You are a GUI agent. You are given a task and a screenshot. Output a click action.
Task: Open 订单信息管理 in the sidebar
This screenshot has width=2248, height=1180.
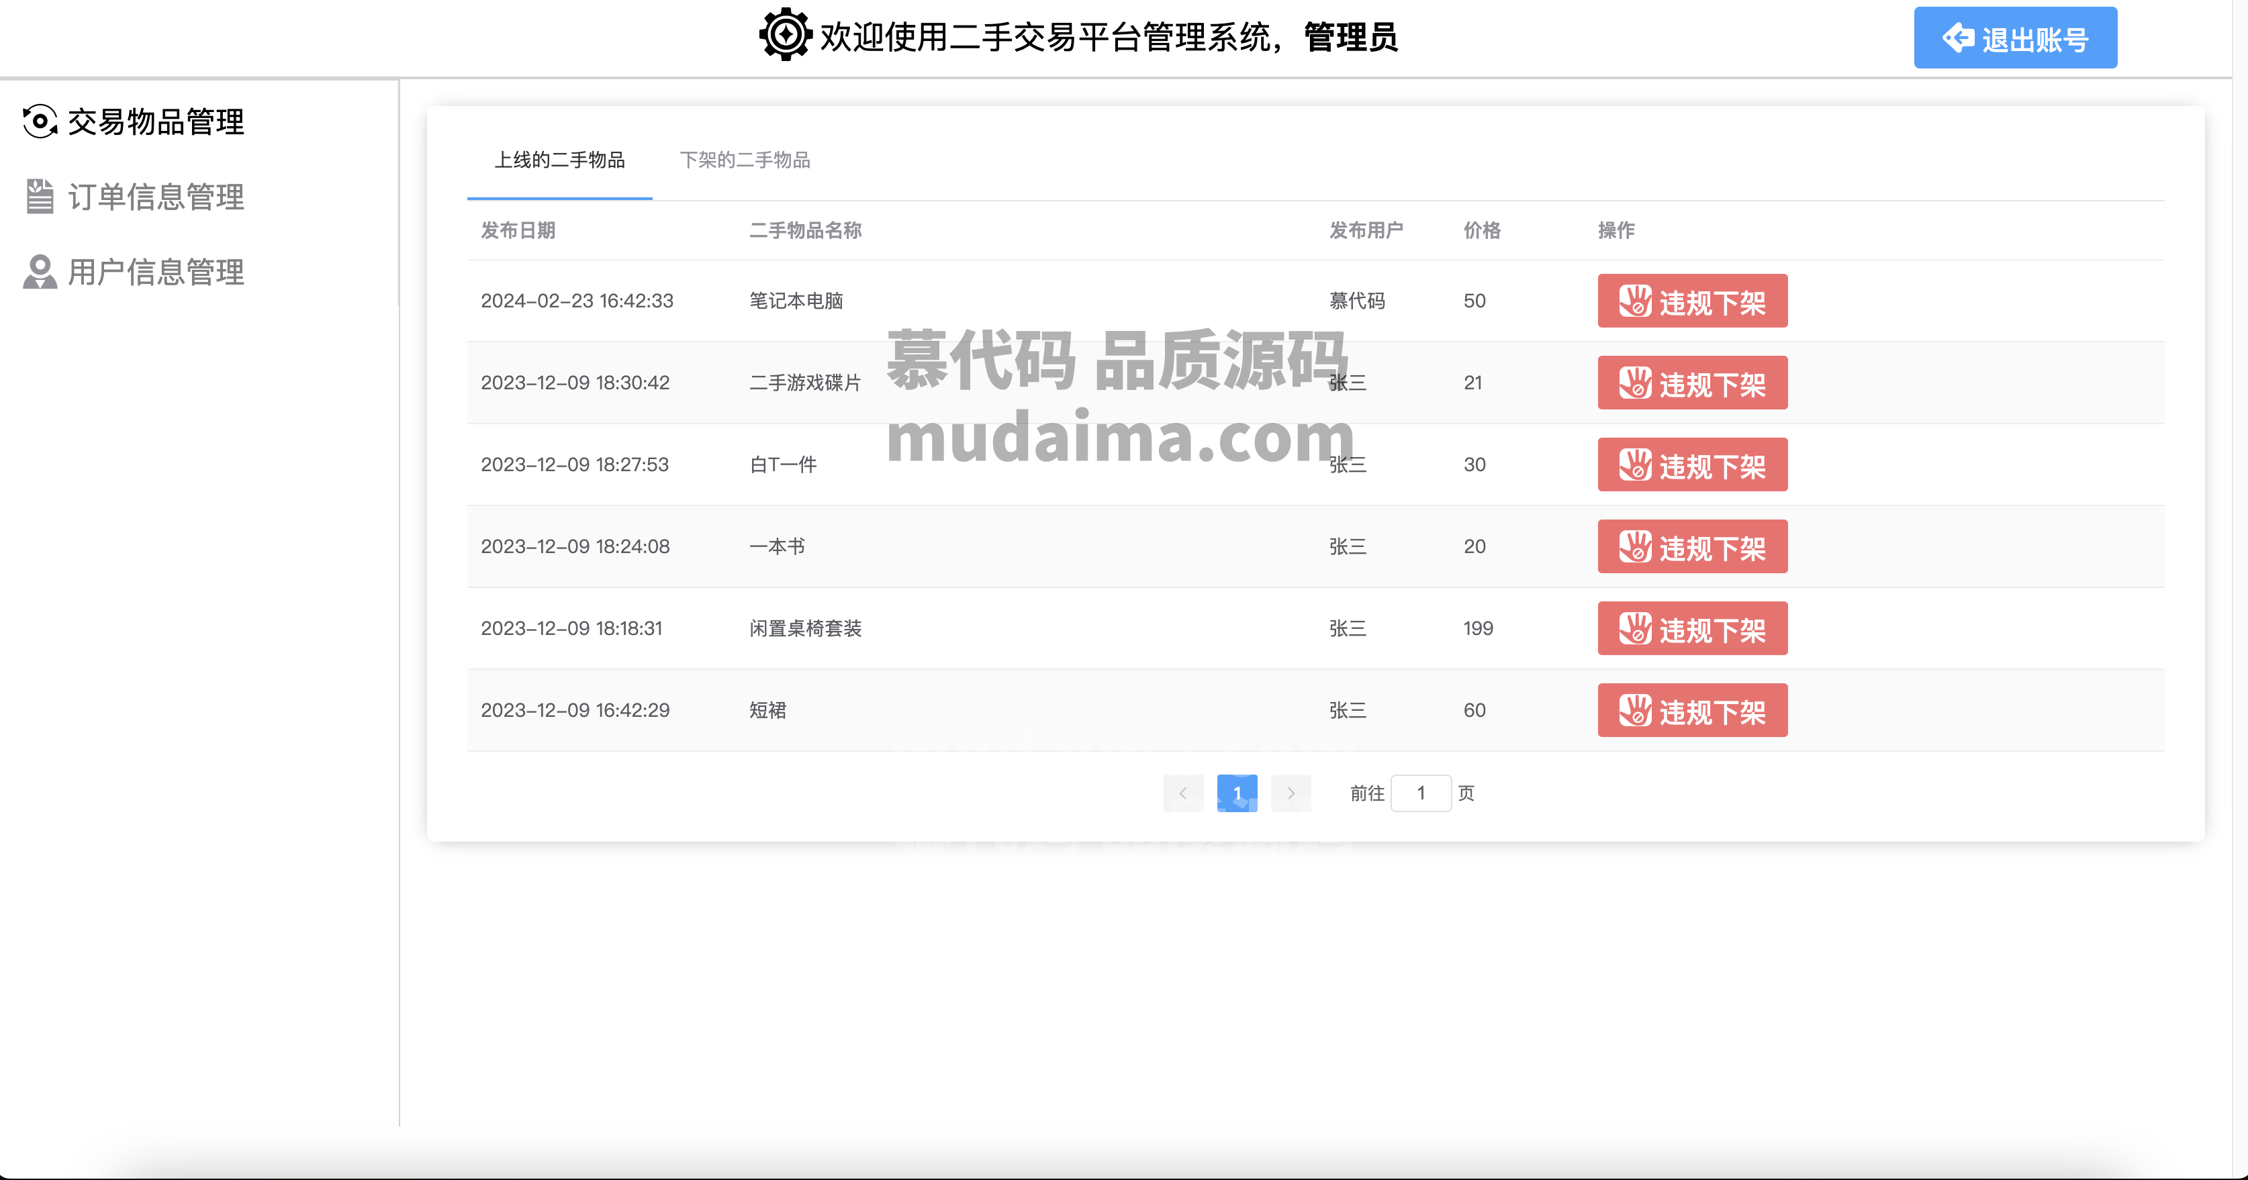(134, 197)
